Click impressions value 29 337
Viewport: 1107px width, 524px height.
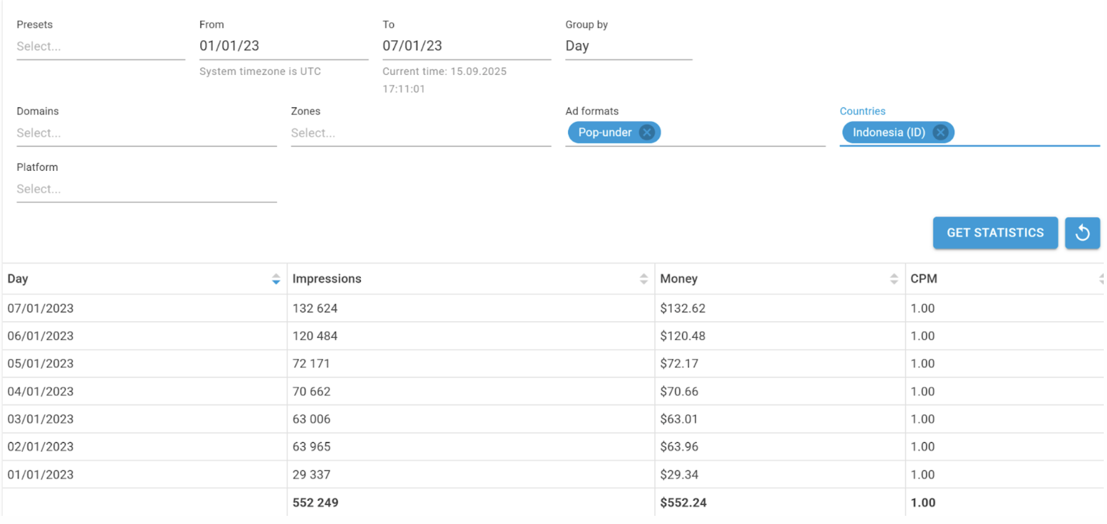[x=311, y=475]
